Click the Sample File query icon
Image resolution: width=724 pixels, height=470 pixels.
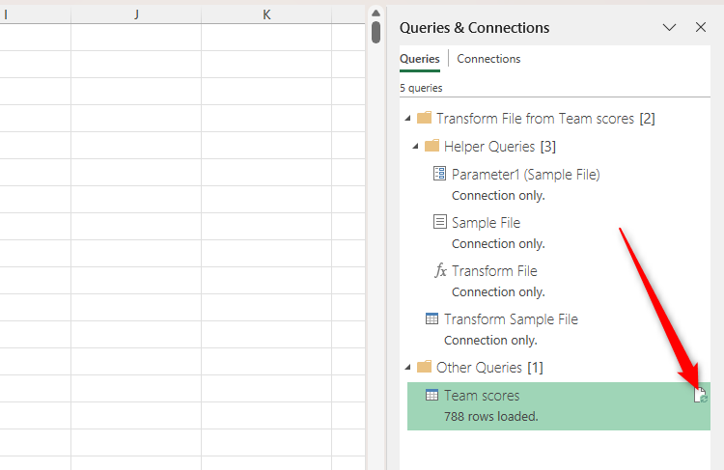coord(440,223)
